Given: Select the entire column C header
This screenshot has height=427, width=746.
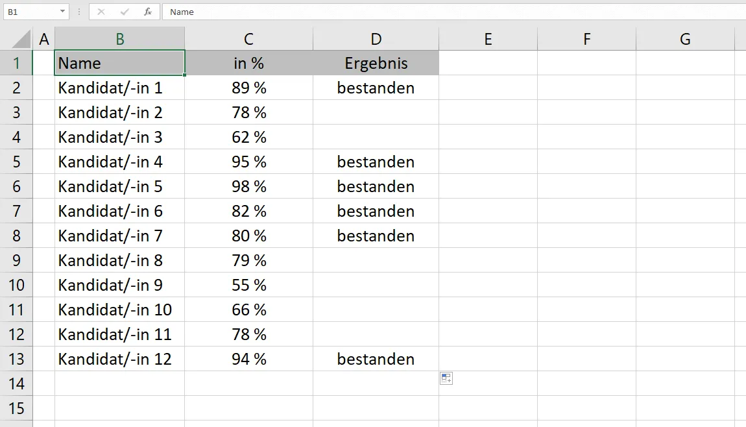Looking at the screenshot, I should pos(248,38).
